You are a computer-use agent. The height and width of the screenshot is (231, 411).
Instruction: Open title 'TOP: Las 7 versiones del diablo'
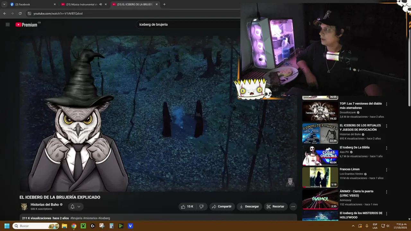point(361,106)
